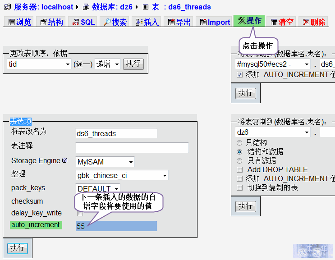Check the 切换到复制的表 box
This screenshot has width=335, height=260.
[x=239, y=187]
